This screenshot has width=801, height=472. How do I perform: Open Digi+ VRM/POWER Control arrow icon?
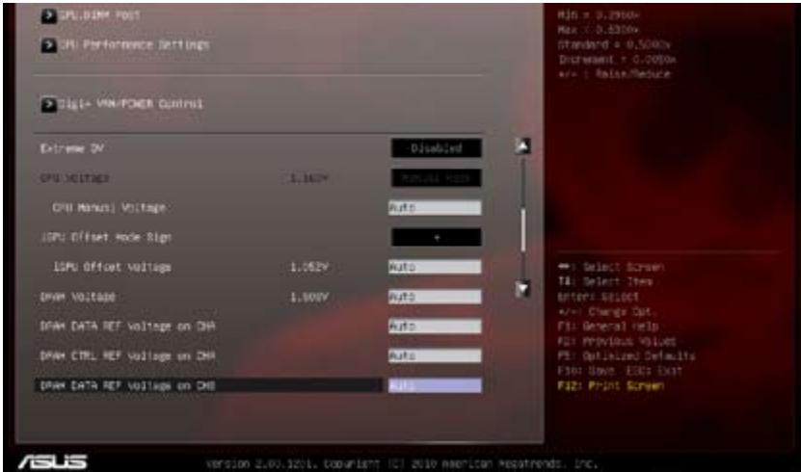click(x=49, y=105)
